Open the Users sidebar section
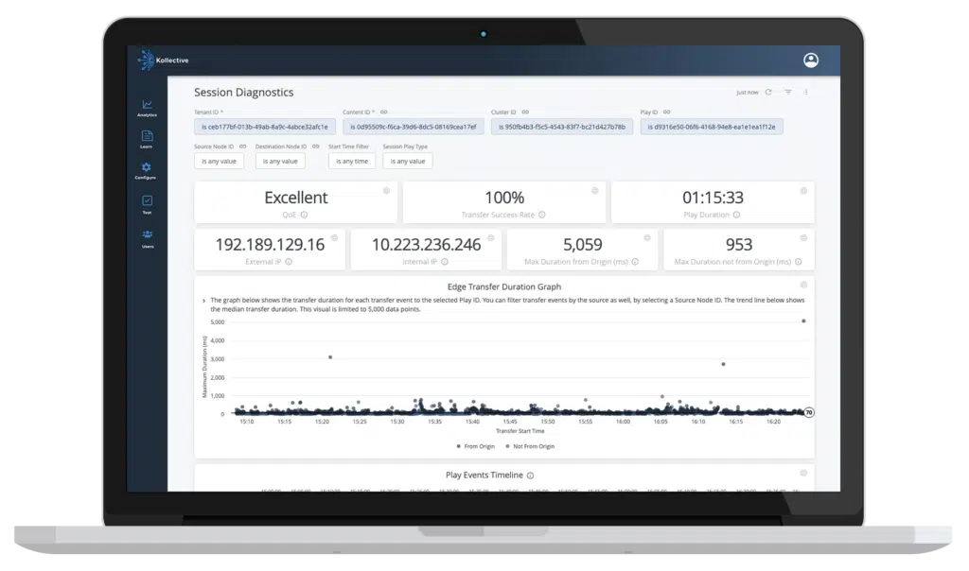Image resolution: width=969 pixels, height=571 pixels. [x=147, y=238]
